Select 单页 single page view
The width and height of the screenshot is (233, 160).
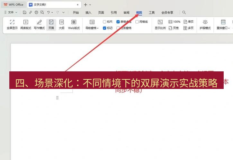click(x=189, y=22)
